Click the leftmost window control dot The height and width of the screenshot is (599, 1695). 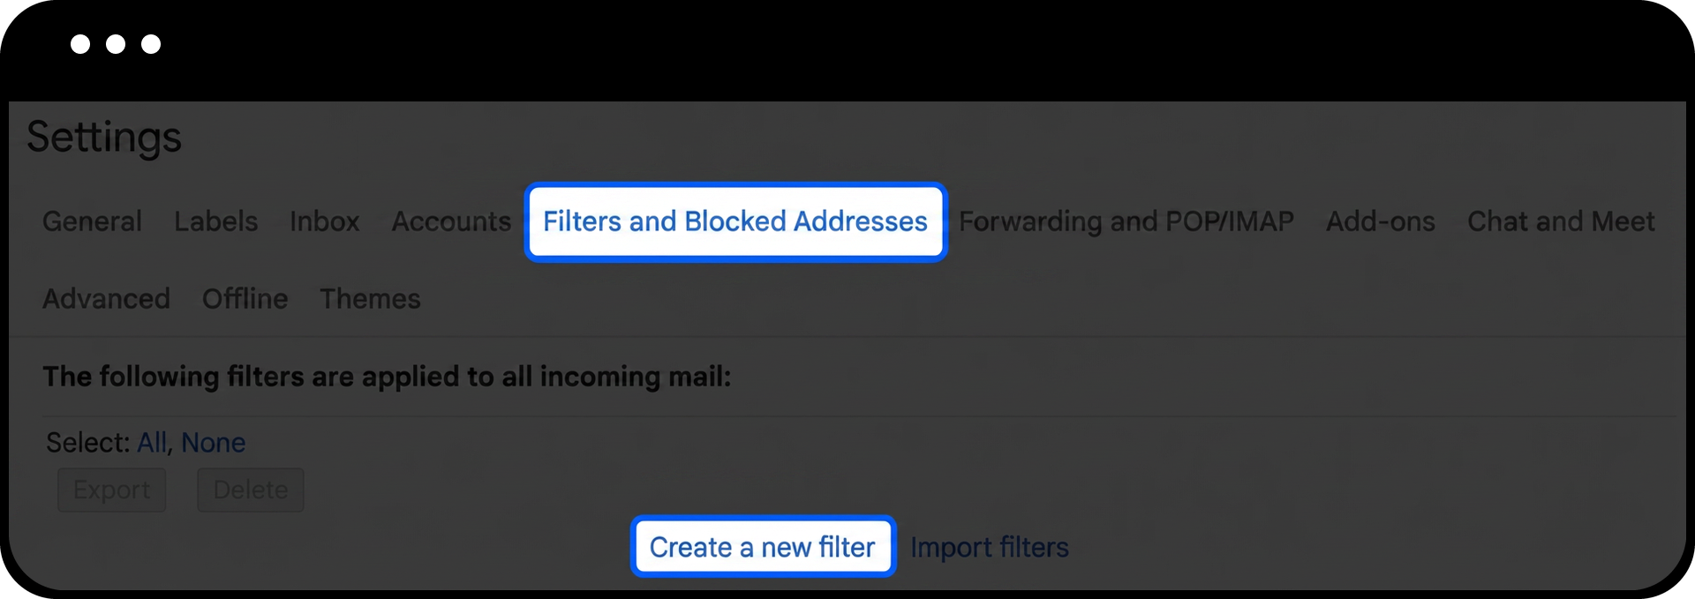point(80,44)
